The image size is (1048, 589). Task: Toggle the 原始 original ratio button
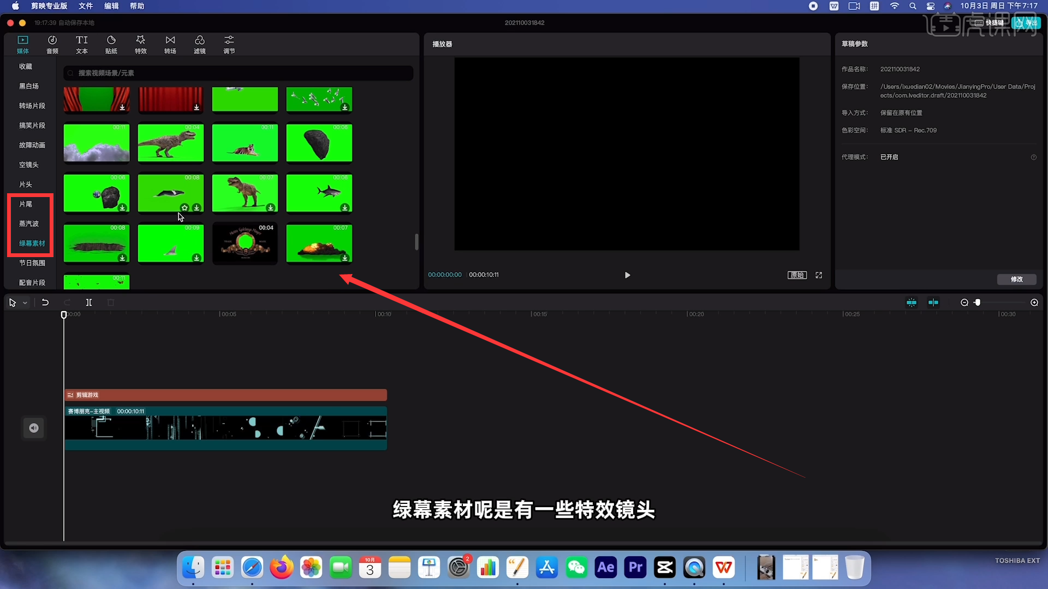(x=797, y=275)
